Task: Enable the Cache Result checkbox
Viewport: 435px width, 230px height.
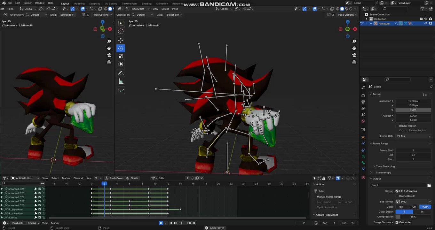Action: pyautogui.click(x=397, y=196)
